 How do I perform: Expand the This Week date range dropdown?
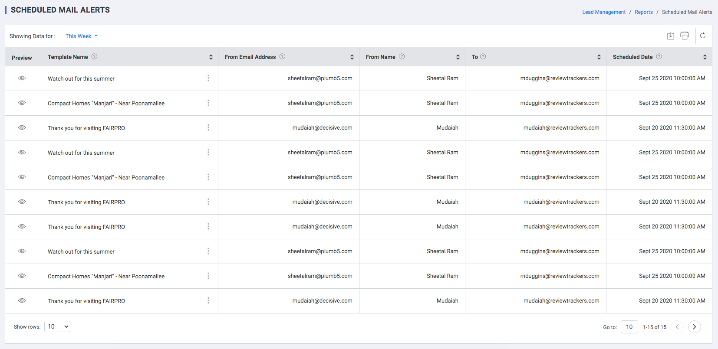[x=82, y=36]
